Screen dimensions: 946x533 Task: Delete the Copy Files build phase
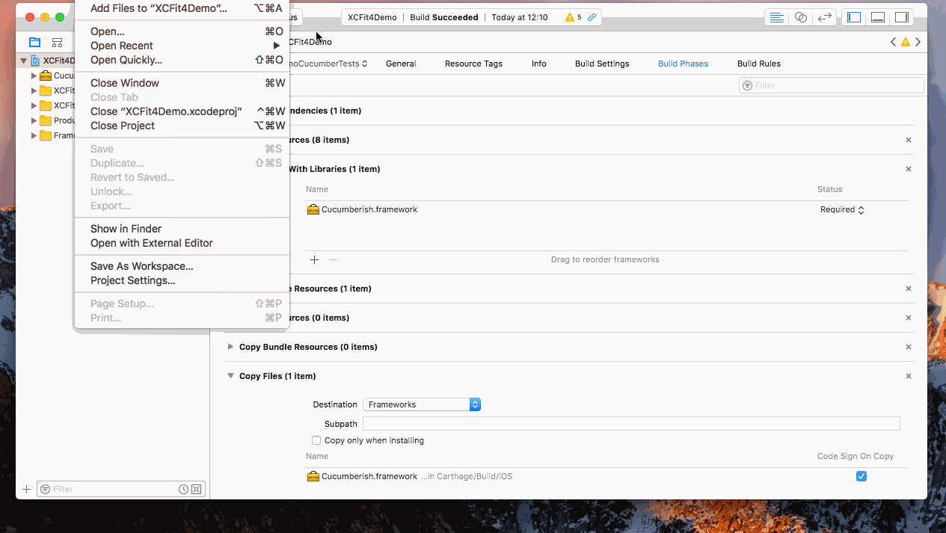point(909,376)
